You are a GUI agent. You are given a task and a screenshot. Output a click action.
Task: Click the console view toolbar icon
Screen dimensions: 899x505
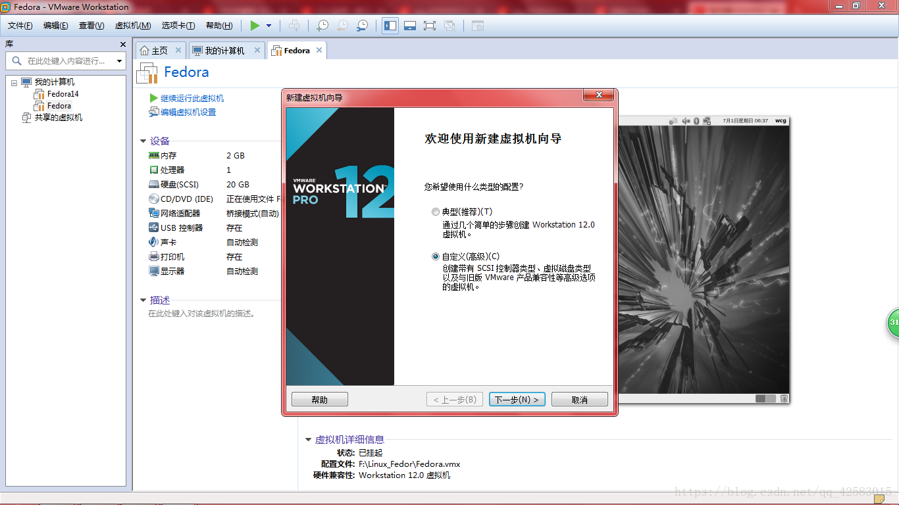coord(477,26)
